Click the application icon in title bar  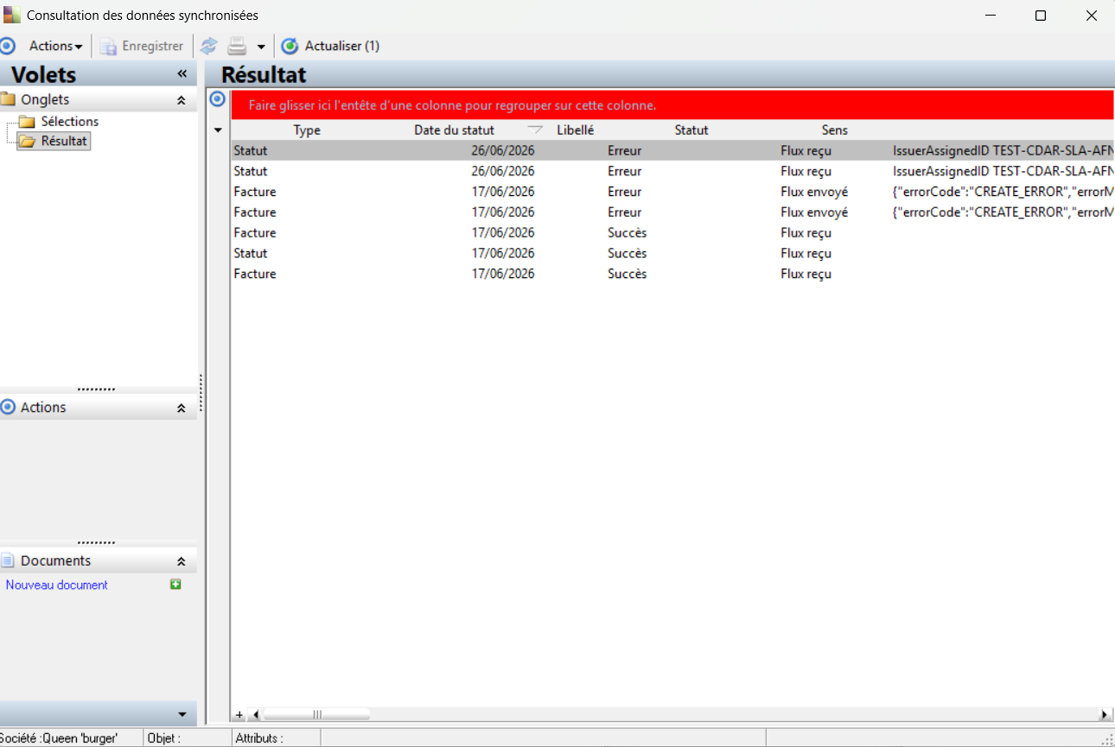pos(12,15)
